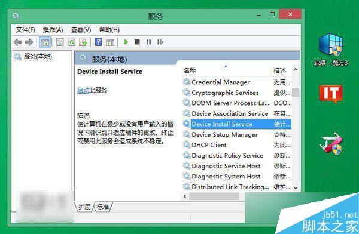
Task: Select the Diagnostic System Host row
Action: [x=237, y=177]
